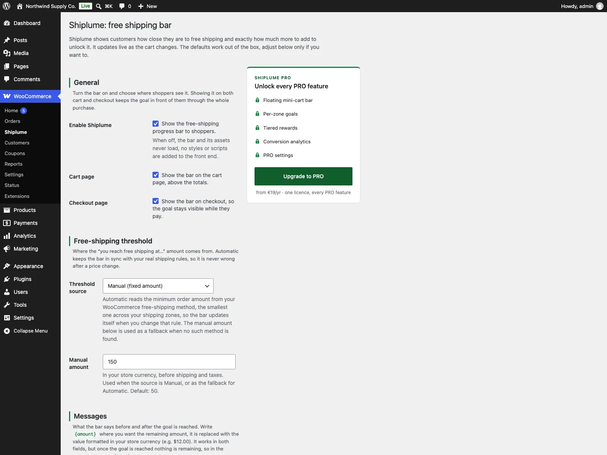Click the Dashboard gauge icon
This screenshot has width=607, height=455.
pyautogui.click(x=7, y=23)
